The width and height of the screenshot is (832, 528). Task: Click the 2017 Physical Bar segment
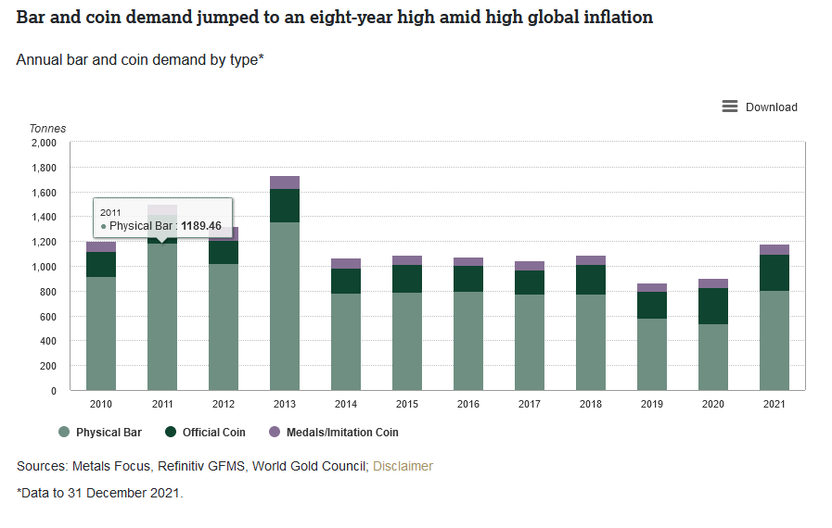[x=530, y=342]
